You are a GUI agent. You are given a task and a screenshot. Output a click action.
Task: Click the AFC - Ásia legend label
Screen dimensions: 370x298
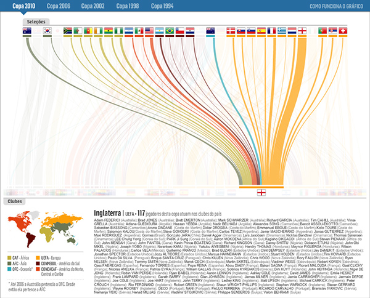(x=20, y=264)
